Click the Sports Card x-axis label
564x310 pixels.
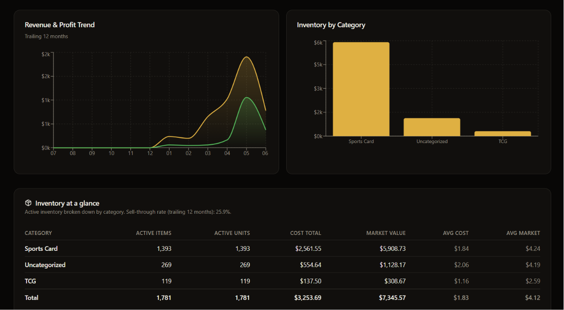(x=361, y=141)
